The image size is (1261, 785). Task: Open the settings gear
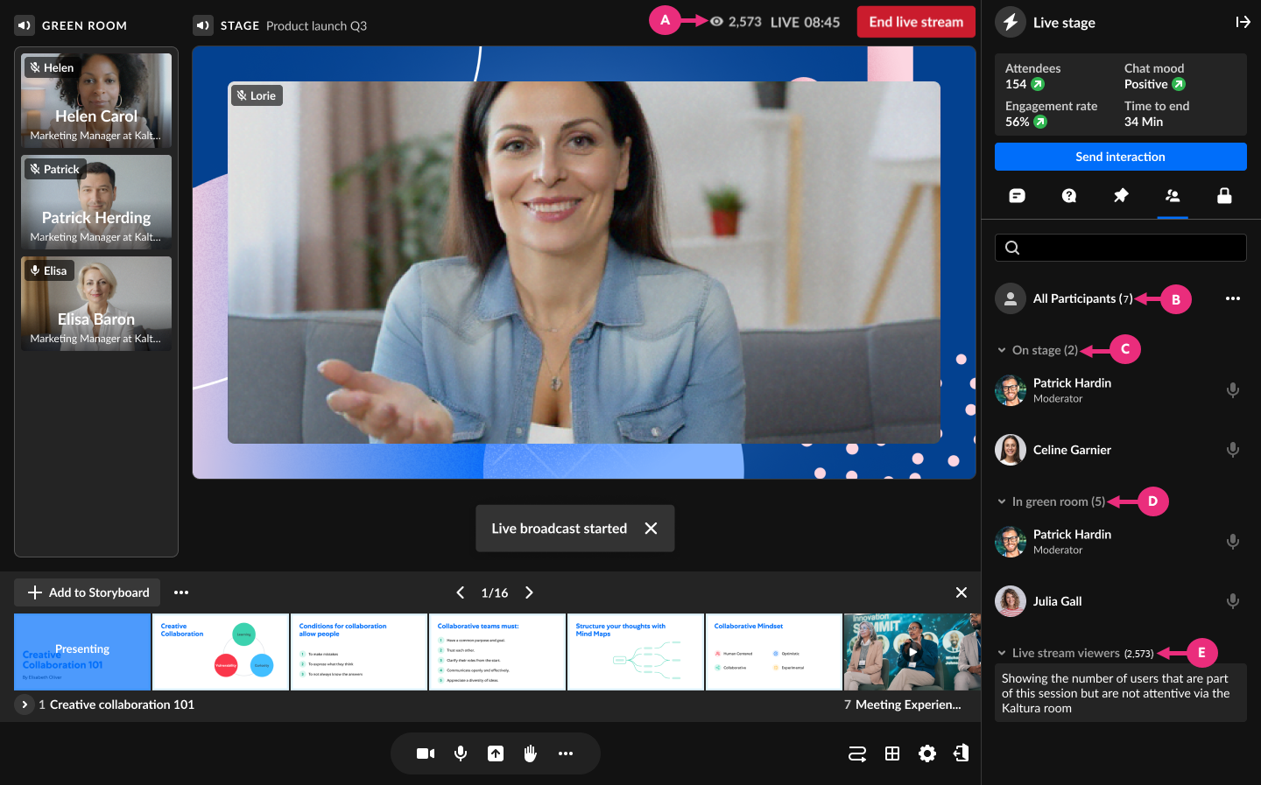pyautogui.click(x=927, y=753)
